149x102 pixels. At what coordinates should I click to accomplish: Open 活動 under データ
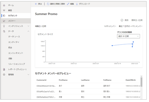click(10, 58)
